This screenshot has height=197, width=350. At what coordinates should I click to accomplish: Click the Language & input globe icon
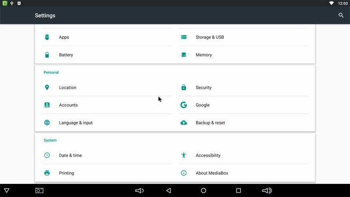pyautogui.click(x=47, y=123)
